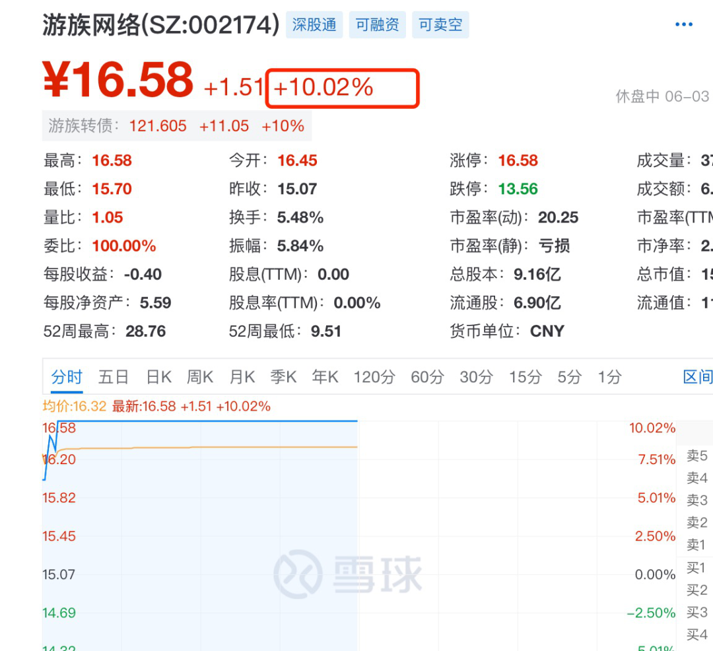Screen dimensions: 713x651
Task: Select the 60分 chart interval
Action: click(427, 377)
